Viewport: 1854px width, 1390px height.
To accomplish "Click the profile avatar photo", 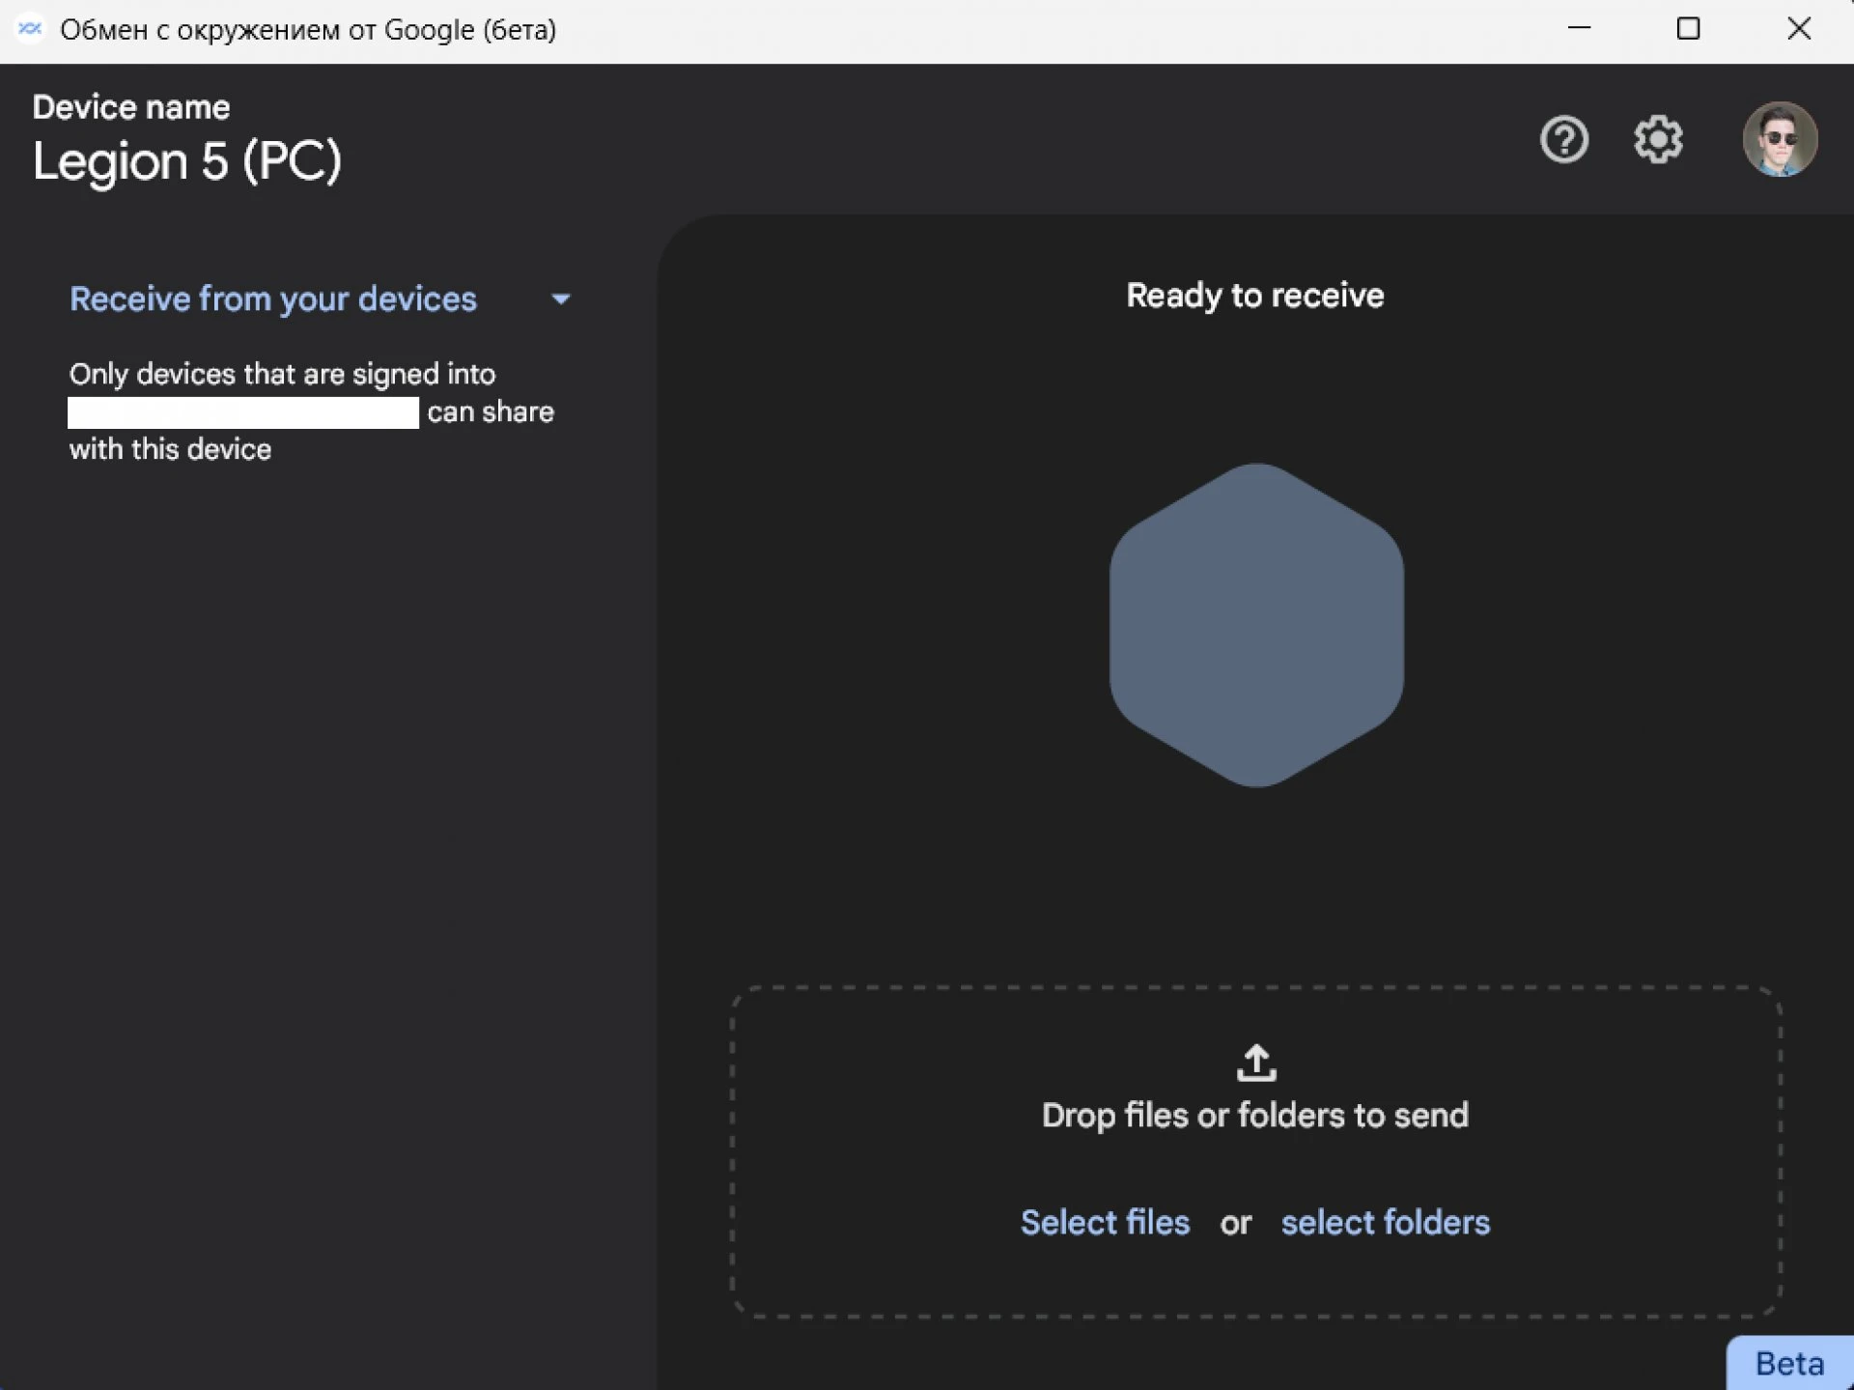I will [x=1779, y=140].
